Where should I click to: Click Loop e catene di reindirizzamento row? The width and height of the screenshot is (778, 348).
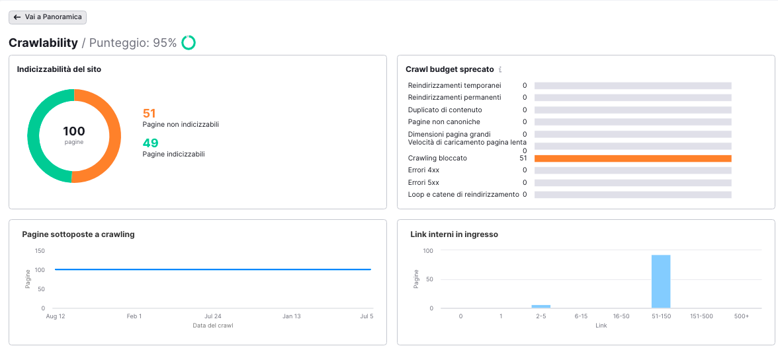pos(463,195)
